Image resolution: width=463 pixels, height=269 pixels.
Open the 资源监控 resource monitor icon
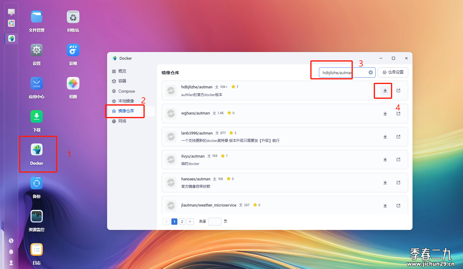point(37,216)
